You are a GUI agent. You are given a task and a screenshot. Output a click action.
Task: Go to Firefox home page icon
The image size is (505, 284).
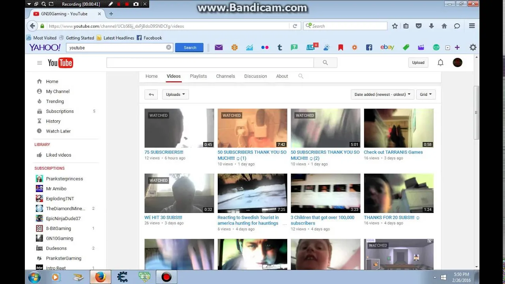(444, 26)
